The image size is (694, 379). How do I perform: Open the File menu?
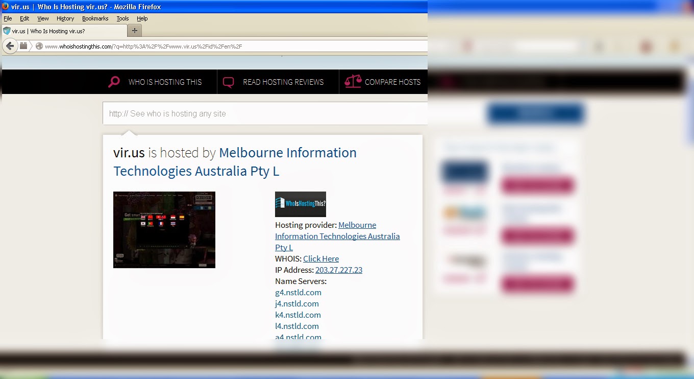(x=8, y=18)
